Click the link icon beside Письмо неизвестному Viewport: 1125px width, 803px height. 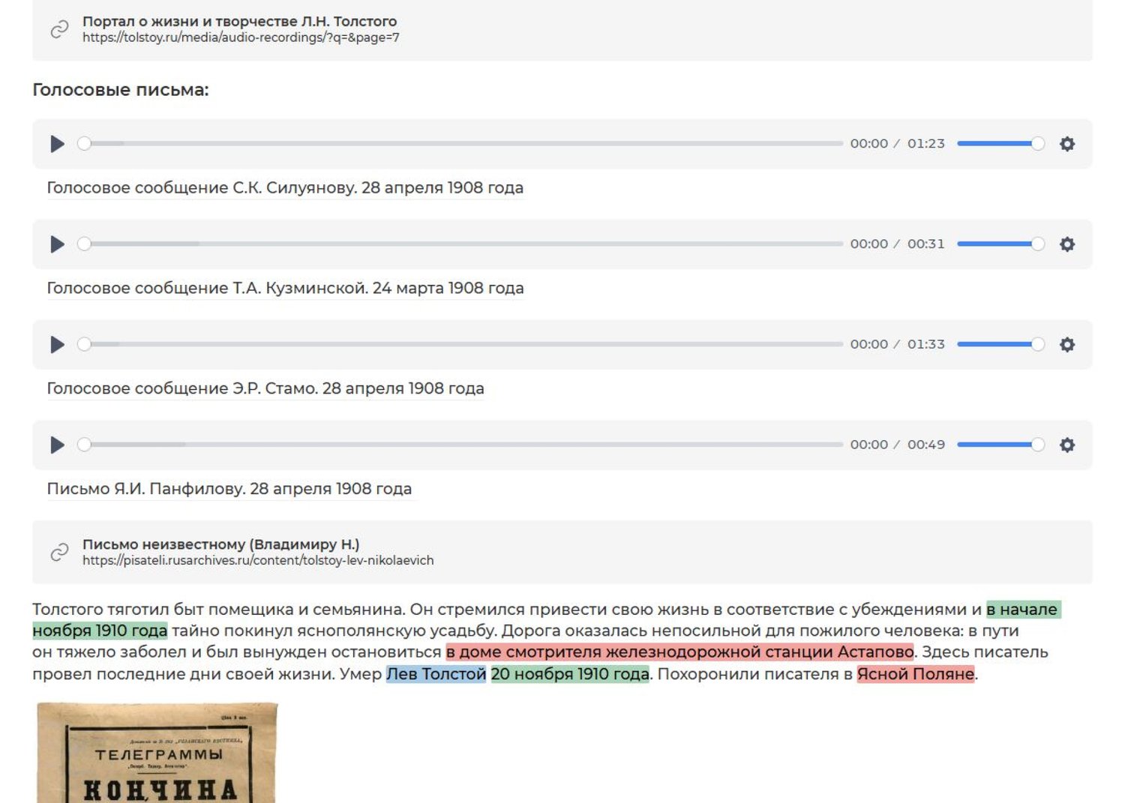(59, 553)
